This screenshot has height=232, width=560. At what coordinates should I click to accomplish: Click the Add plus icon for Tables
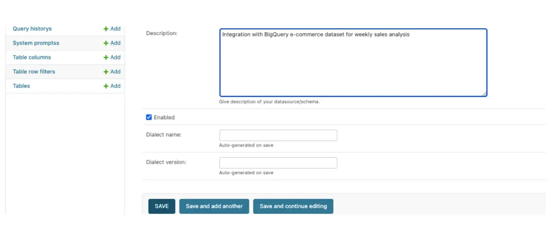(106, 86)
